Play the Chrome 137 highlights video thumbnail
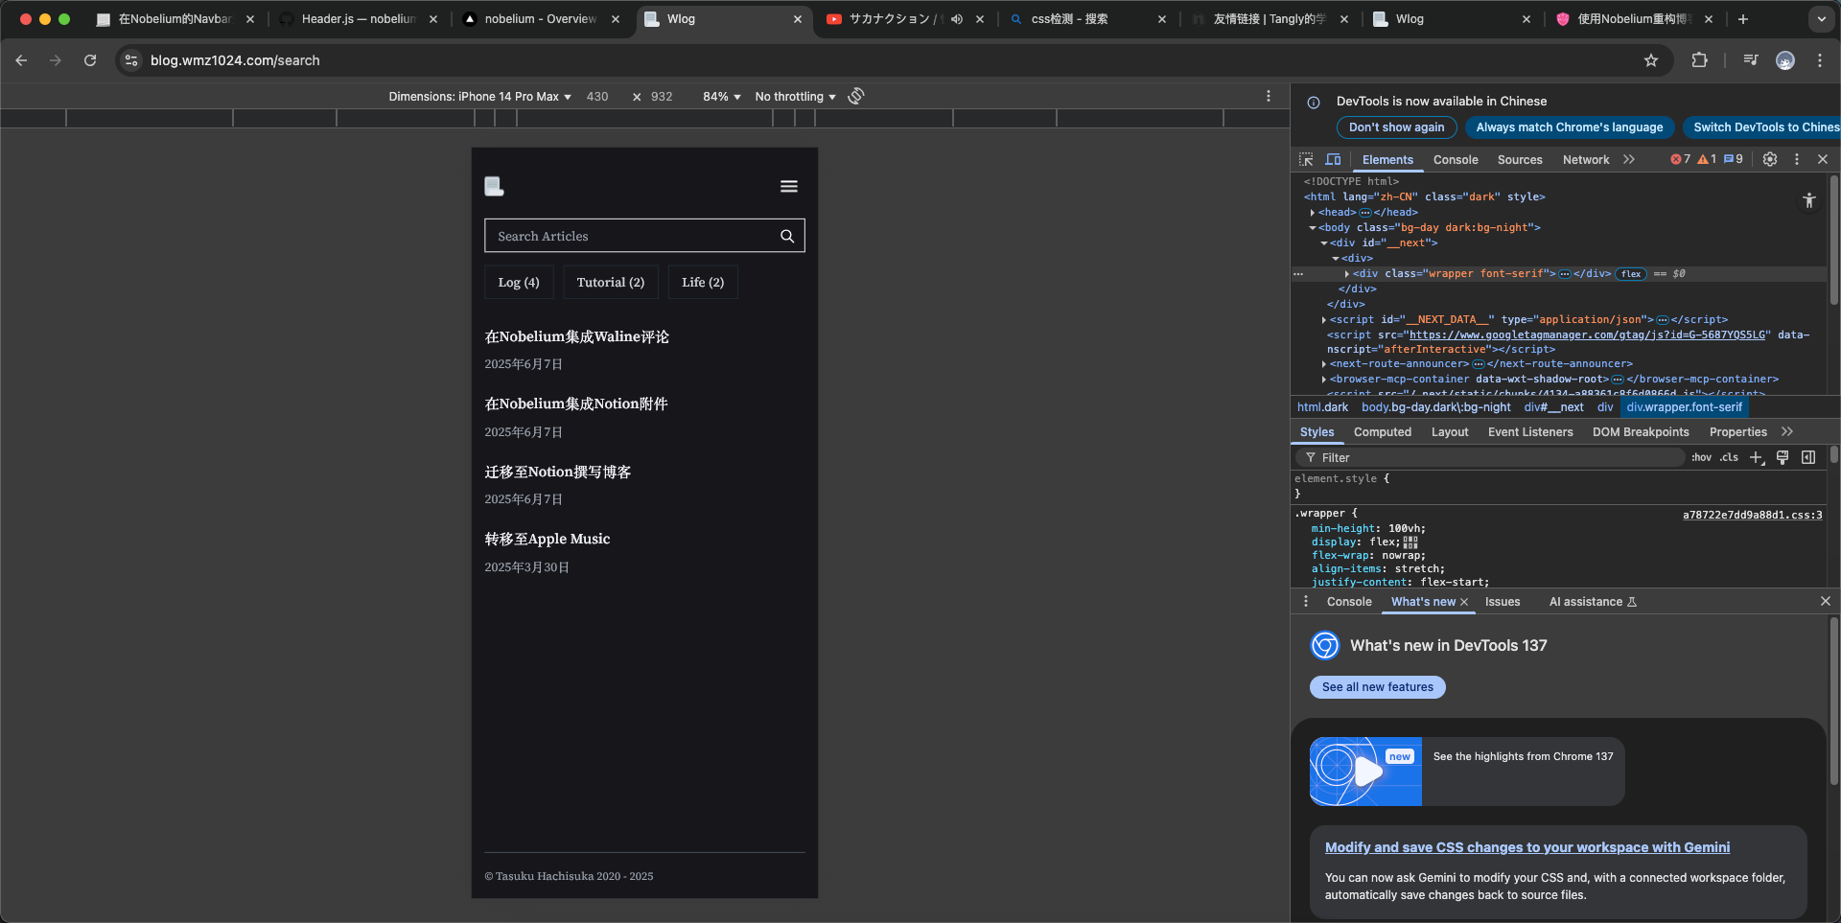Screen dimensions: 1841x923 click(x=1365, y=771)
